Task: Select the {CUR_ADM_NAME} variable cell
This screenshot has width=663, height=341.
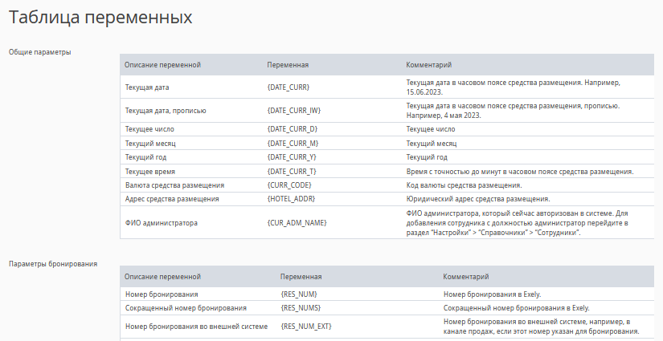Action: pos(297,222)
